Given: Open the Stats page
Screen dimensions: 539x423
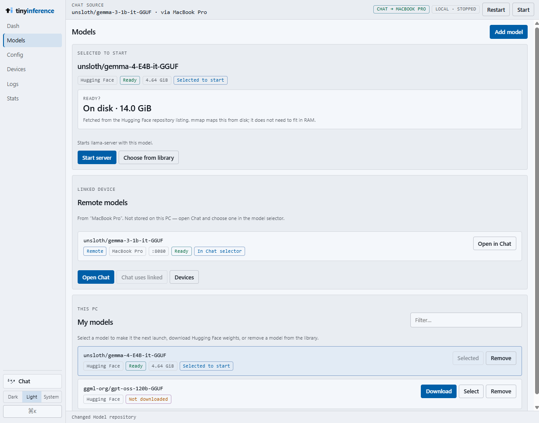Looking at the screenshot, I should click(32, 98).
